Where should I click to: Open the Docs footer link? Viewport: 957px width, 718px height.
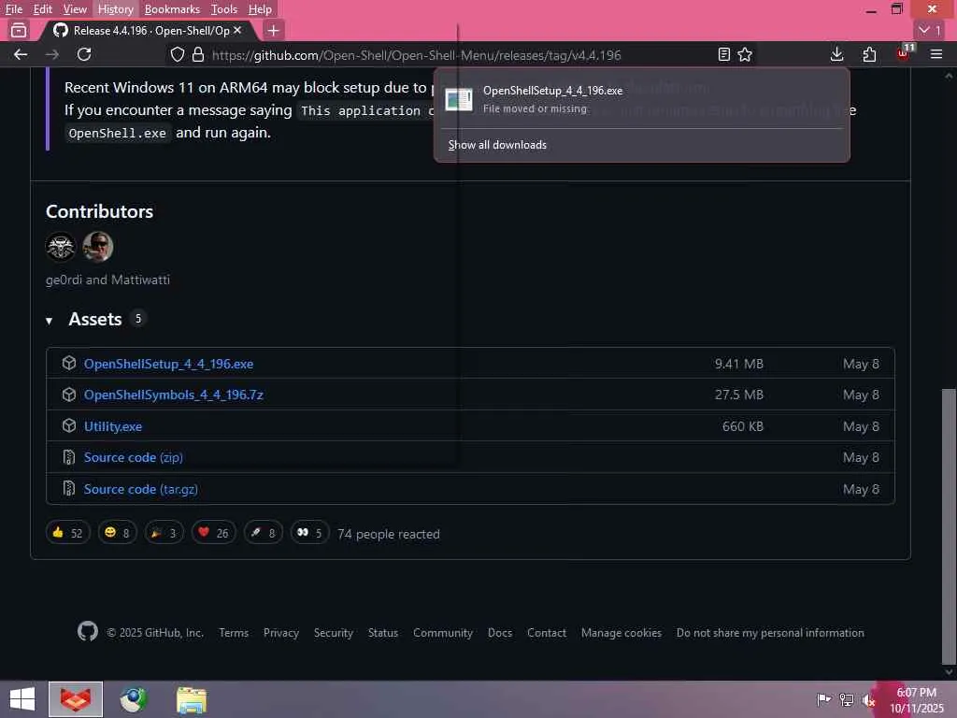500,633
